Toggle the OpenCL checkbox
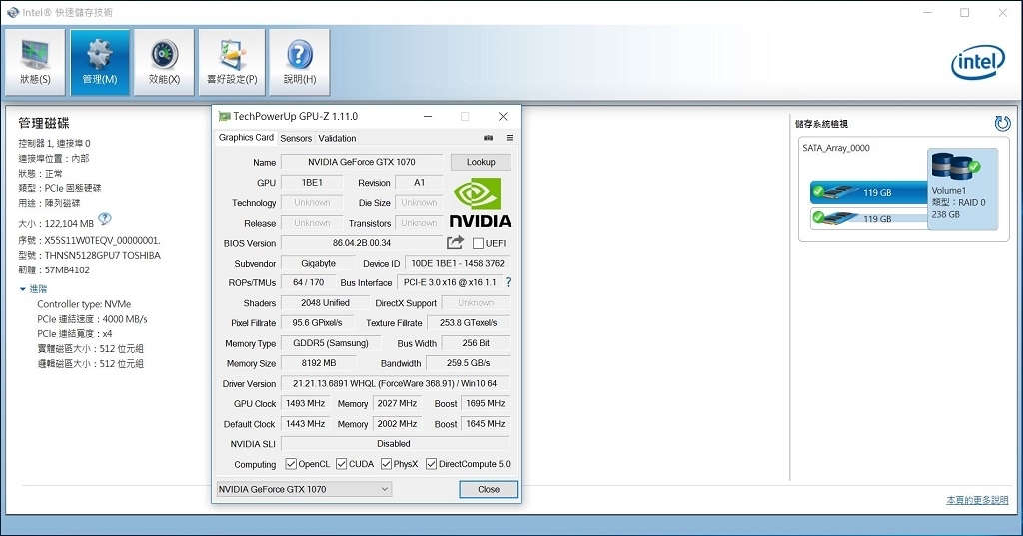 point(291,463)
